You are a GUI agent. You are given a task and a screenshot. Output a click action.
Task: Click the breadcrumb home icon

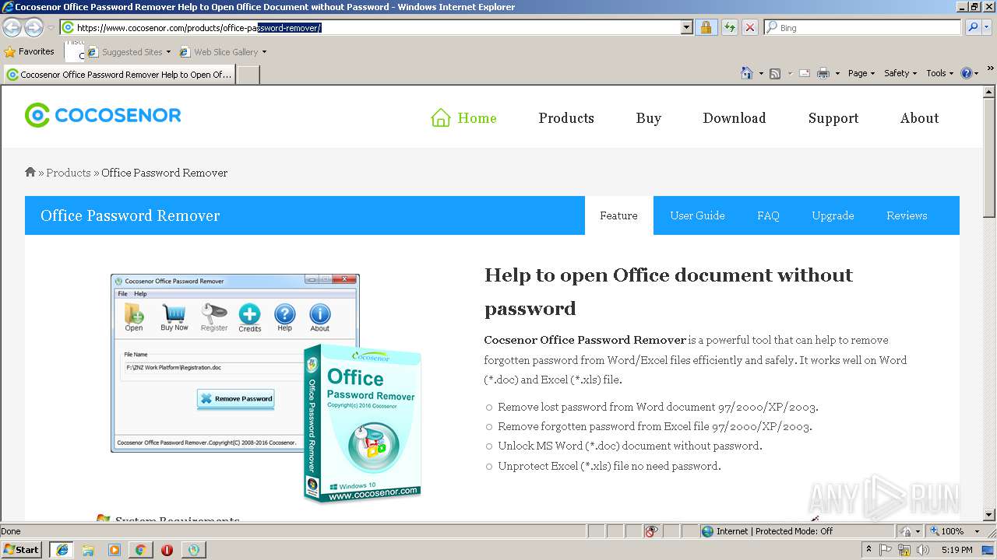(30, 172)
